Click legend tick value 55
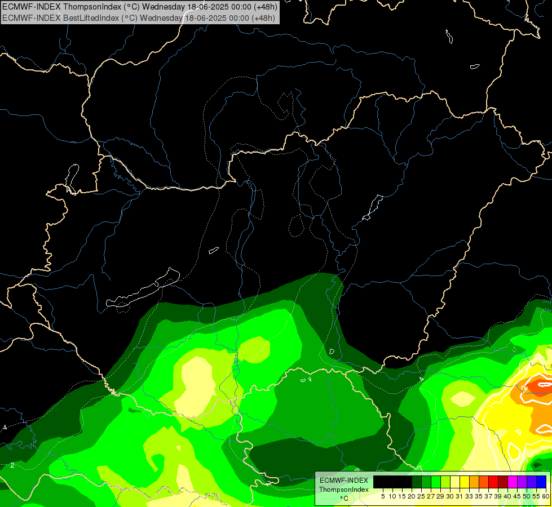This screenshot has width=552, height=507. tap(536, 496)
